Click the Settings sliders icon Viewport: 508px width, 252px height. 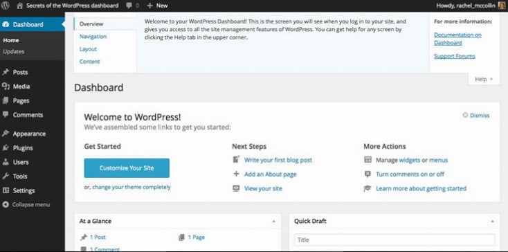coord(6,190)
